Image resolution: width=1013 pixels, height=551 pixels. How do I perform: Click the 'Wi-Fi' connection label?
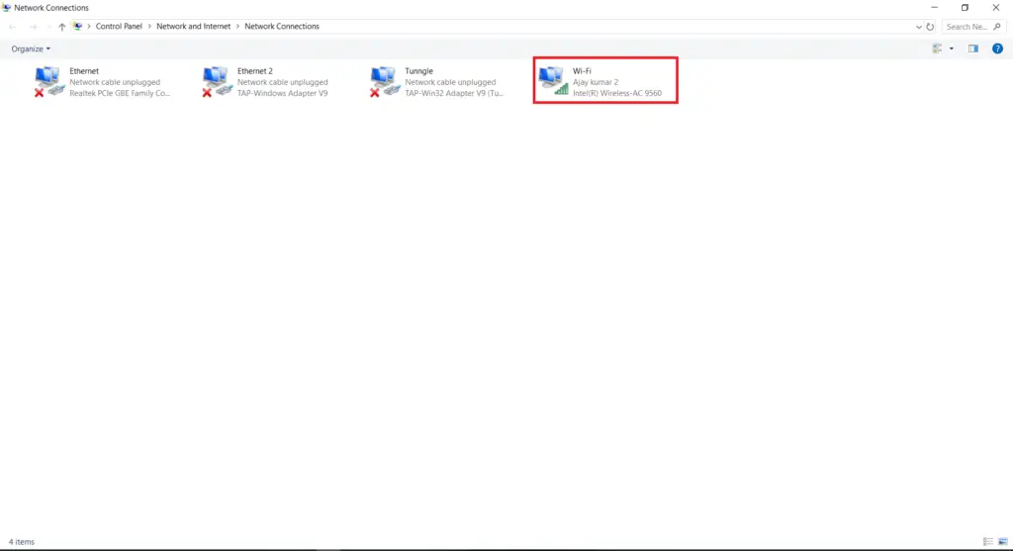pos(582,71)
